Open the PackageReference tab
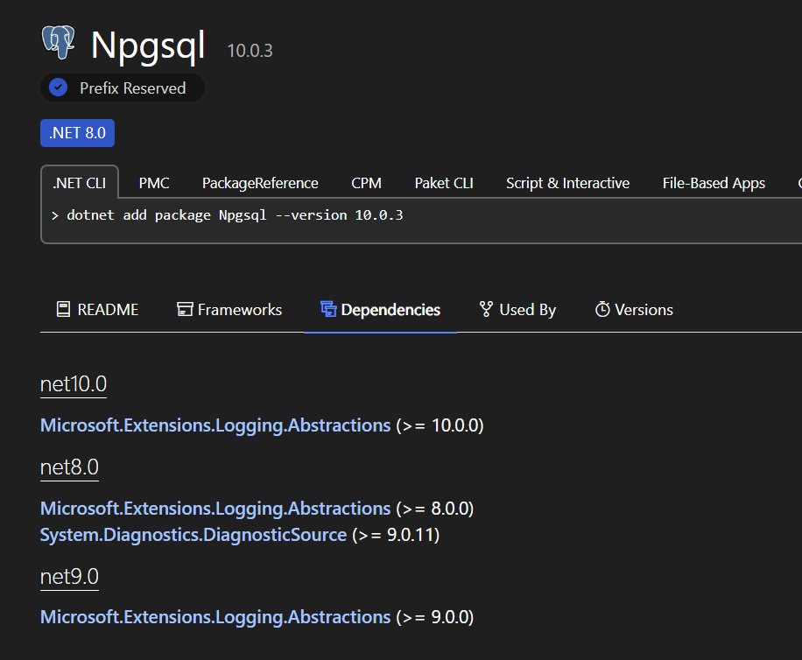Viewport: 802px width, 660px height. click(260, 183)
